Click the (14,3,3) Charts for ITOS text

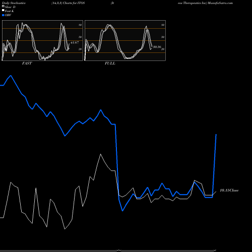[x=68, y=3]
